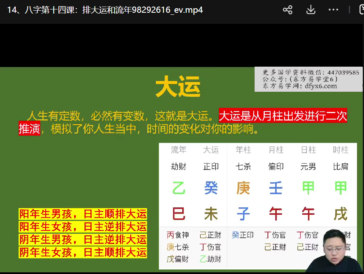
Task: Click the olive 未 character
Action: click(x=211, y=214)
